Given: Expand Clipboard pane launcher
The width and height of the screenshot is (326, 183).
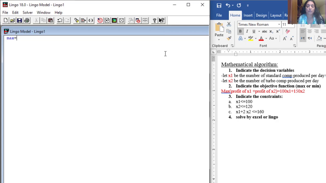Looking at the screenshot, I should pyautogui.click(x=232, y=46).
